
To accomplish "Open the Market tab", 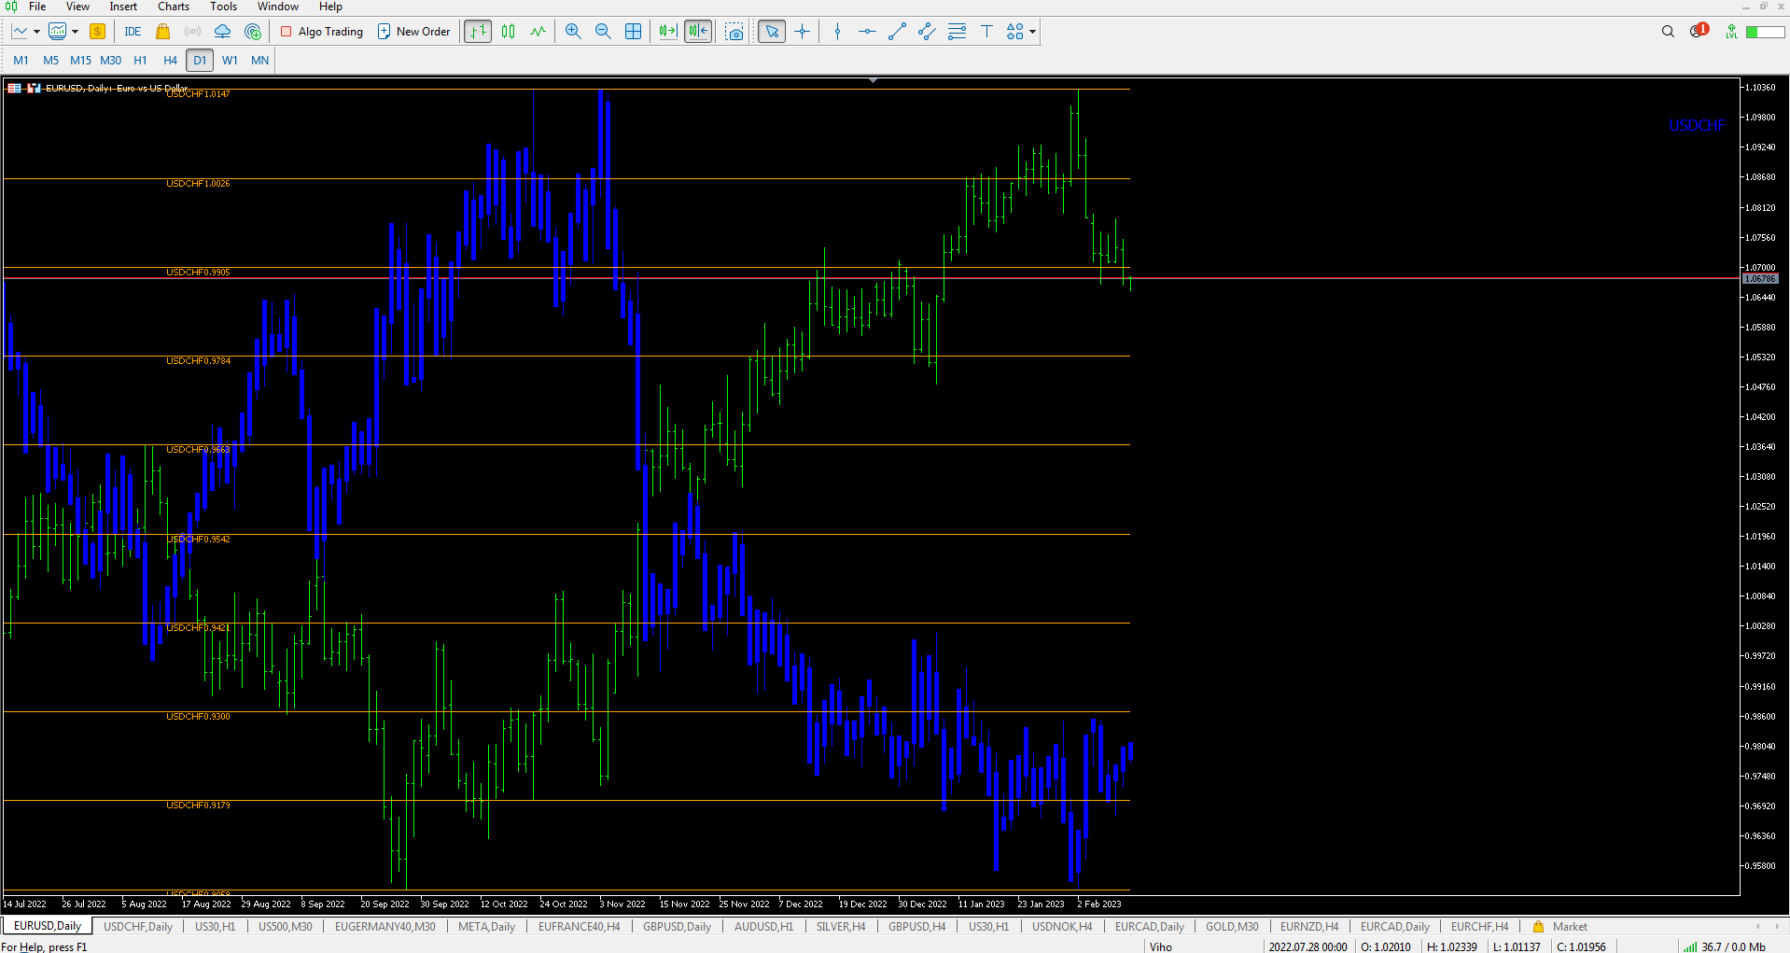I will 1559,927.
